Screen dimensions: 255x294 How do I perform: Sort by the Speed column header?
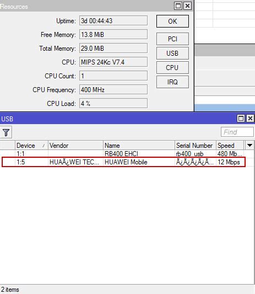pyautogui.click(x=230, y=145)
